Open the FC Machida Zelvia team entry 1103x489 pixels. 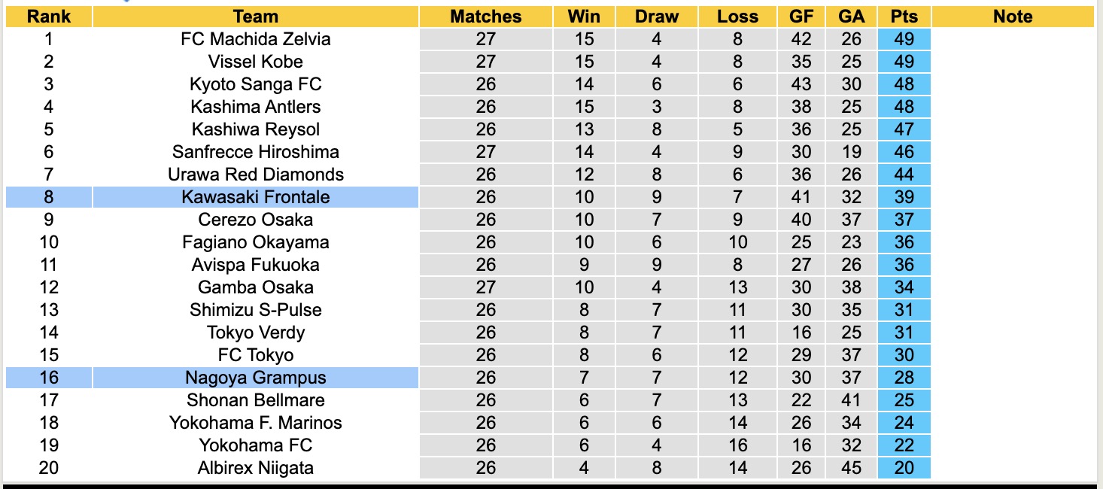click(256, 39)
